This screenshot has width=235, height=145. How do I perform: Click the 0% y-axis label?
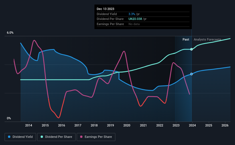tap(9, 118)
